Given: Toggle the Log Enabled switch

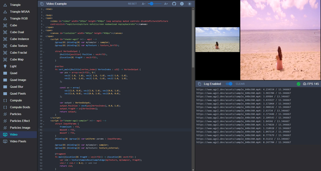Looking at the screenshot, I should click(x=229, y=84).
